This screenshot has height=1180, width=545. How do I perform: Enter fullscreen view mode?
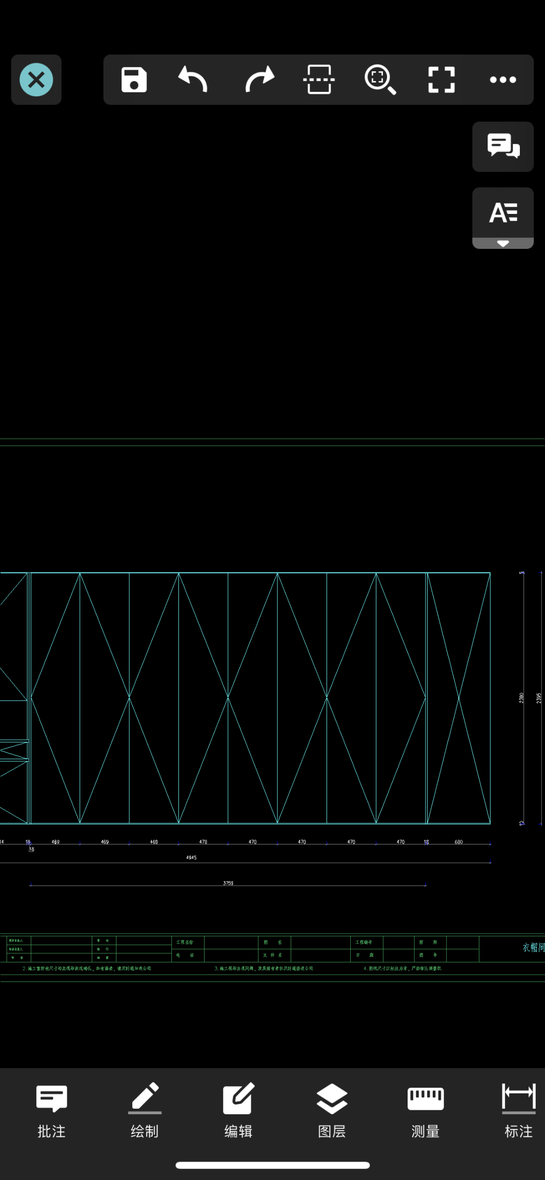click(x=441, y=80)
